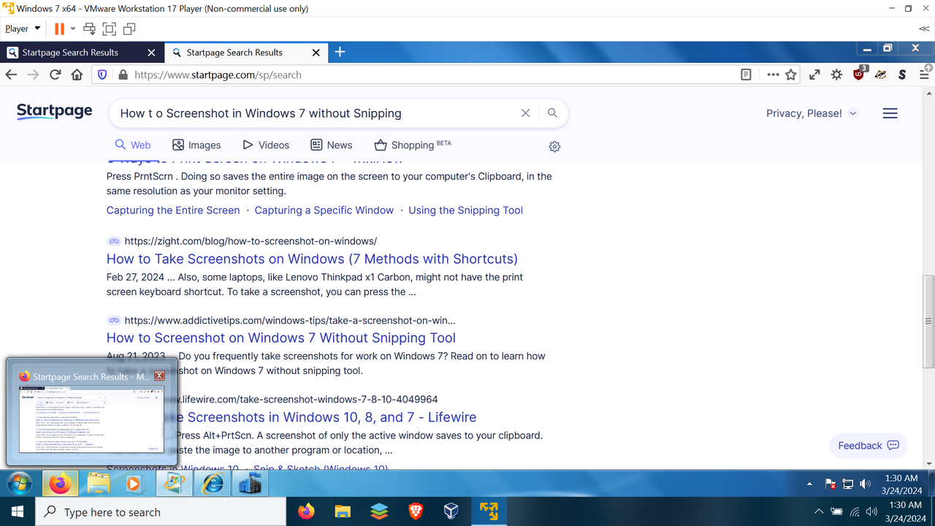
Task: Close the Firefox taskbar preview thumbnail
Action: point(159,376)
